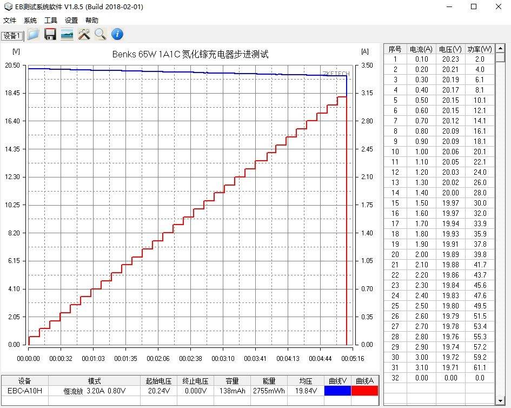Click the 起始电压 header cell
Screen dimensions: 511x408
159,381
